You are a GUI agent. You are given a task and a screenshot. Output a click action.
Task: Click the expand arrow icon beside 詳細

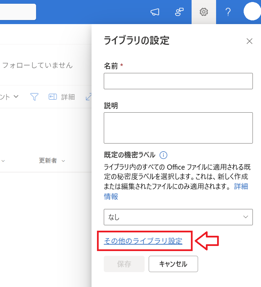pos(89,97)
